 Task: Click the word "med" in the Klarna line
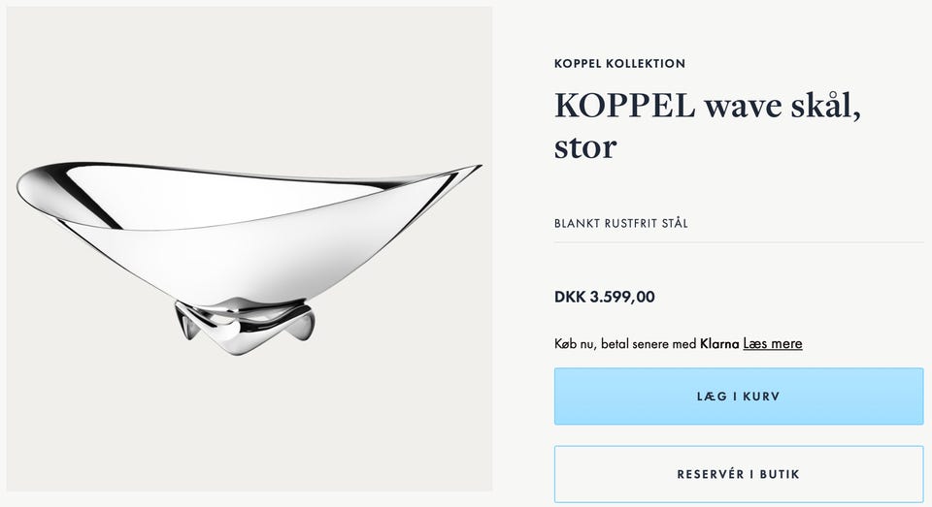[683, 343]
